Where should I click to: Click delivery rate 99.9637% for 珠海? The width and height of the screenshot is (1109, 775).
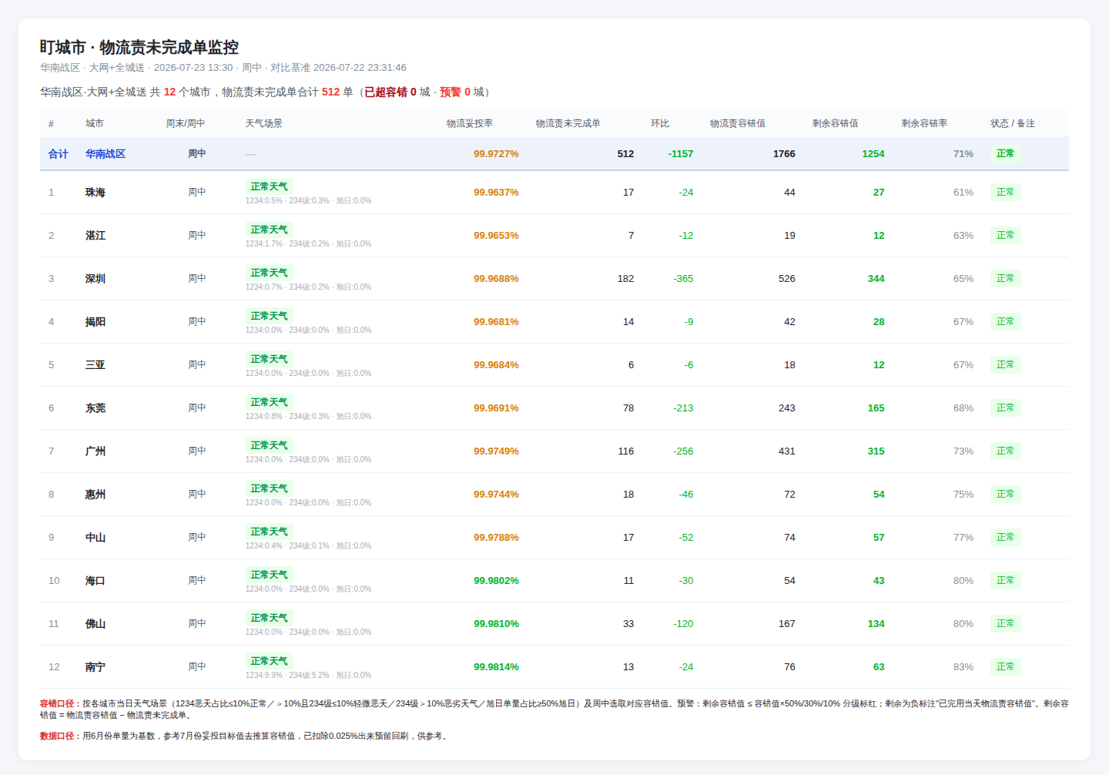(x=496, y=193)
